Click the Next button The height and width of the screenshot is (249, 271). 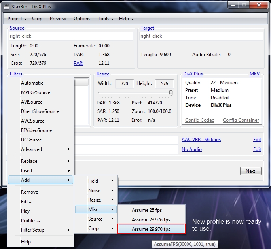pyautogui.click(x=250, y=171)
